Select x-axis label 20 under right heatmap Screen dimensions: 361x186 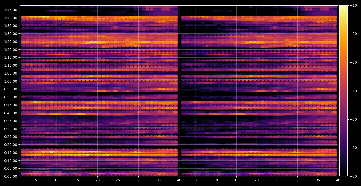pos(257,180)
